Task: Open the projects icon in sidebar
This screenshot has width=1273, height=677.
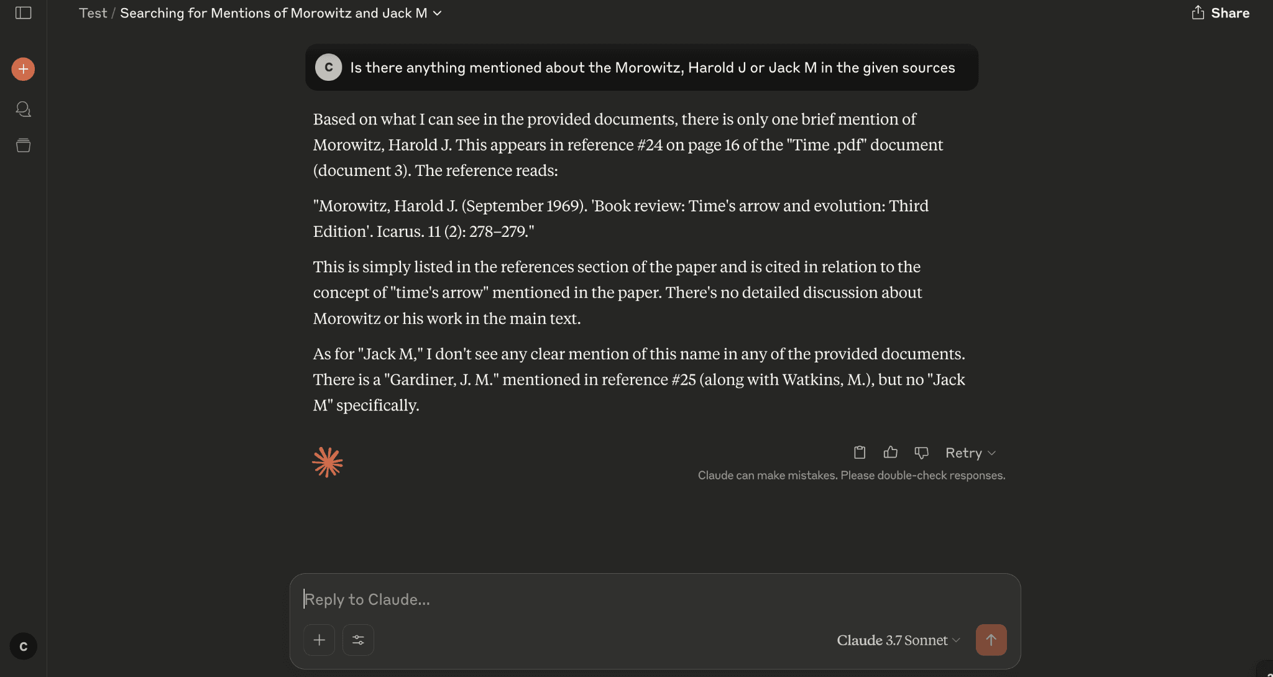Action: [x=23, y=145]
